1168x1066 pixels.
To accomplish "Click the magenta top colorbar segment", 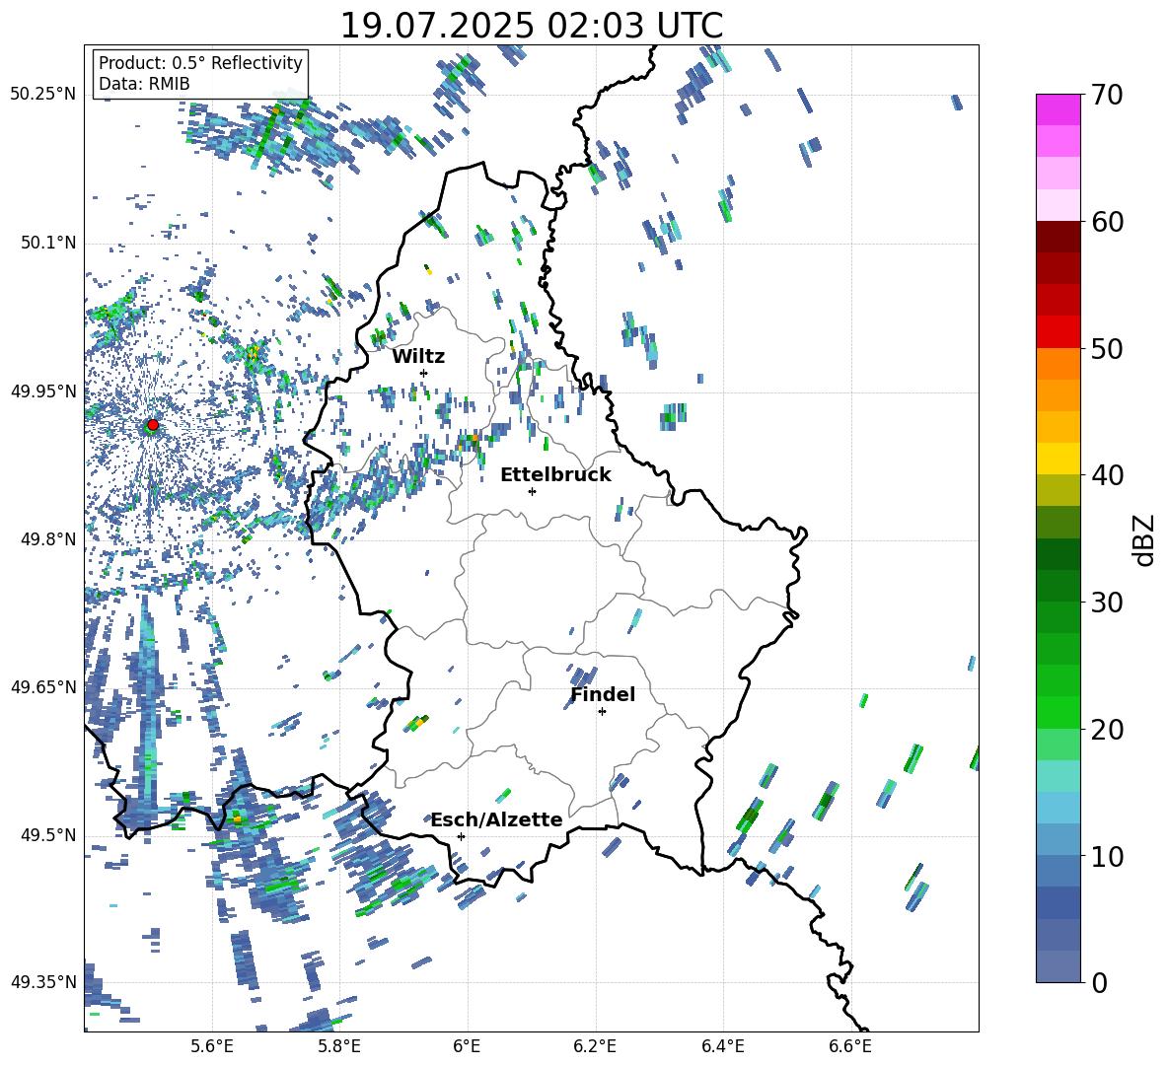I will 1058,110.
